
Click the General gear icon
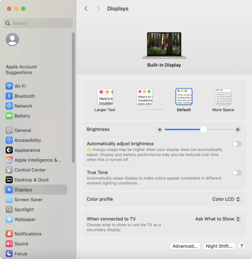pyautogui.click(x=9, y=130)
